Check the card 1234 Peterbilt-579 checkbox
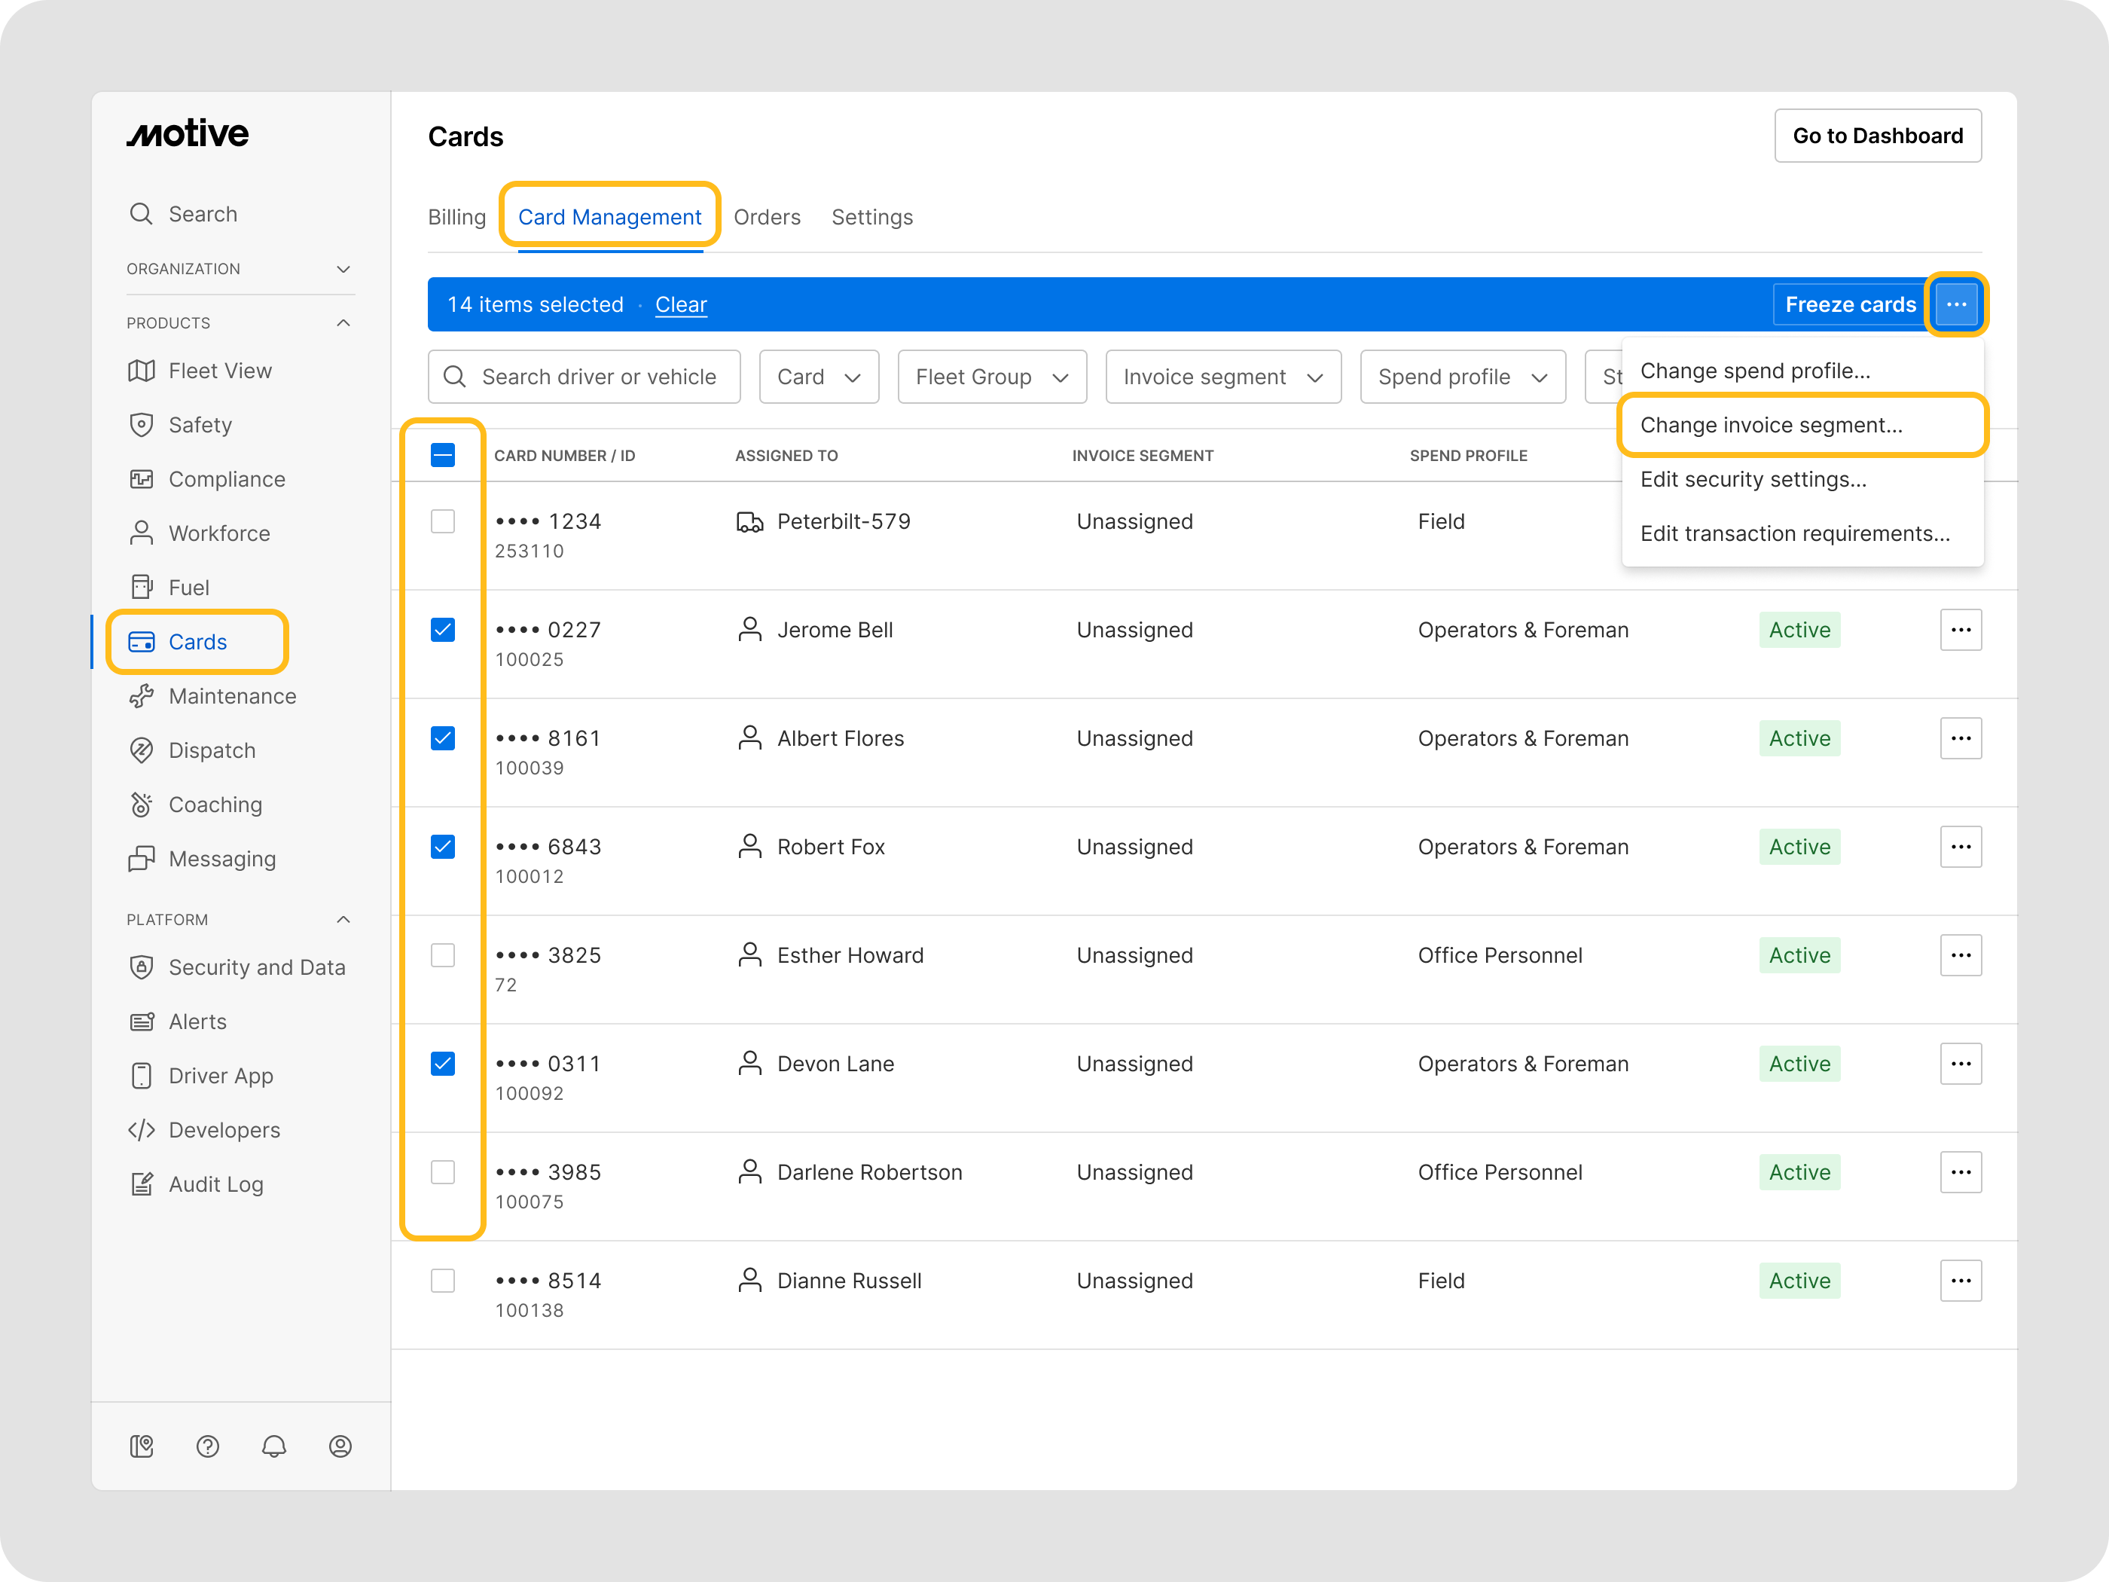 click(x=442, y=521)
